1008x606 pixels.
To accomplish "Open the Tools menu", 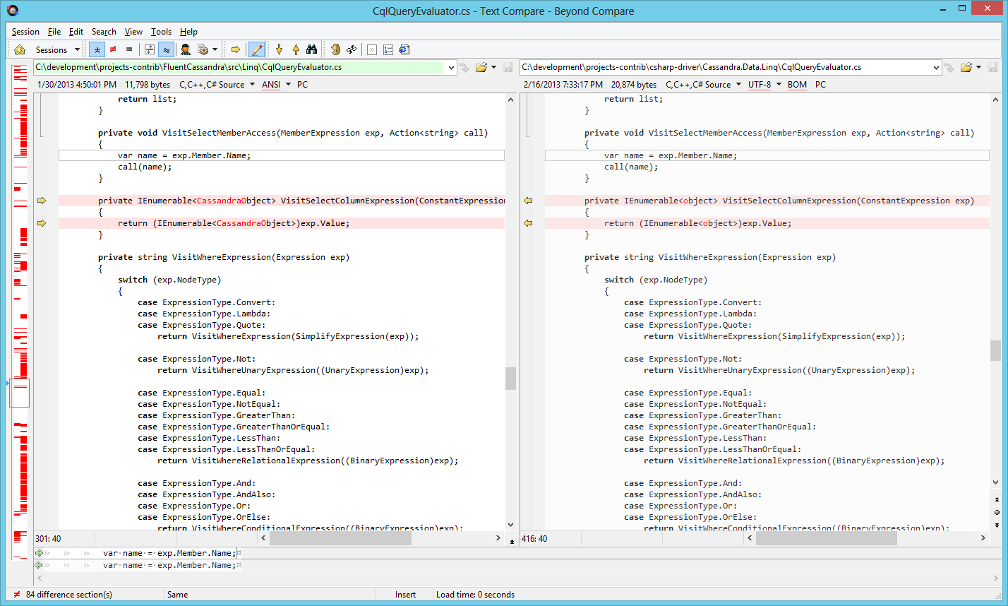I will (x=161, y=32).
